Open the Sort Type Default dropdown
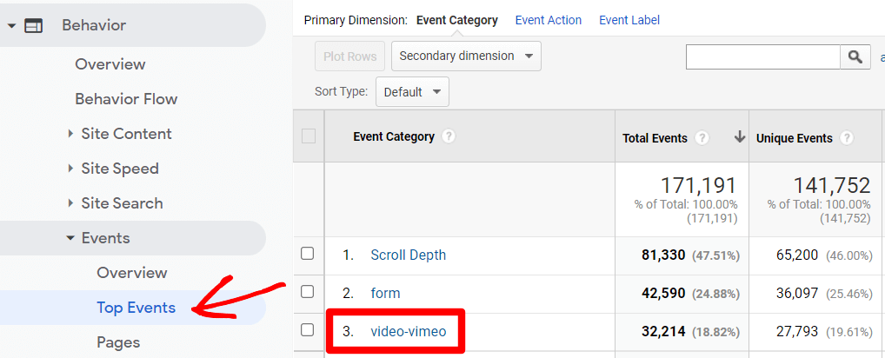The image size is (885, 358). click(413, 92)
